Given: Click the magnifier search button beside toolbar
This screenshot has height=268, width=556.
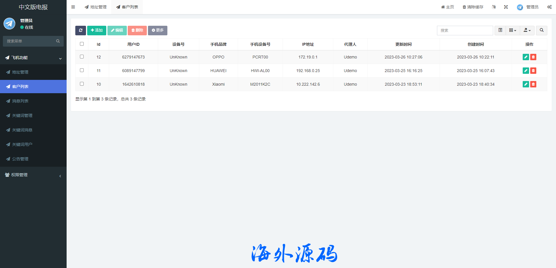Looking at the screenshot, I should coord(542,30).
